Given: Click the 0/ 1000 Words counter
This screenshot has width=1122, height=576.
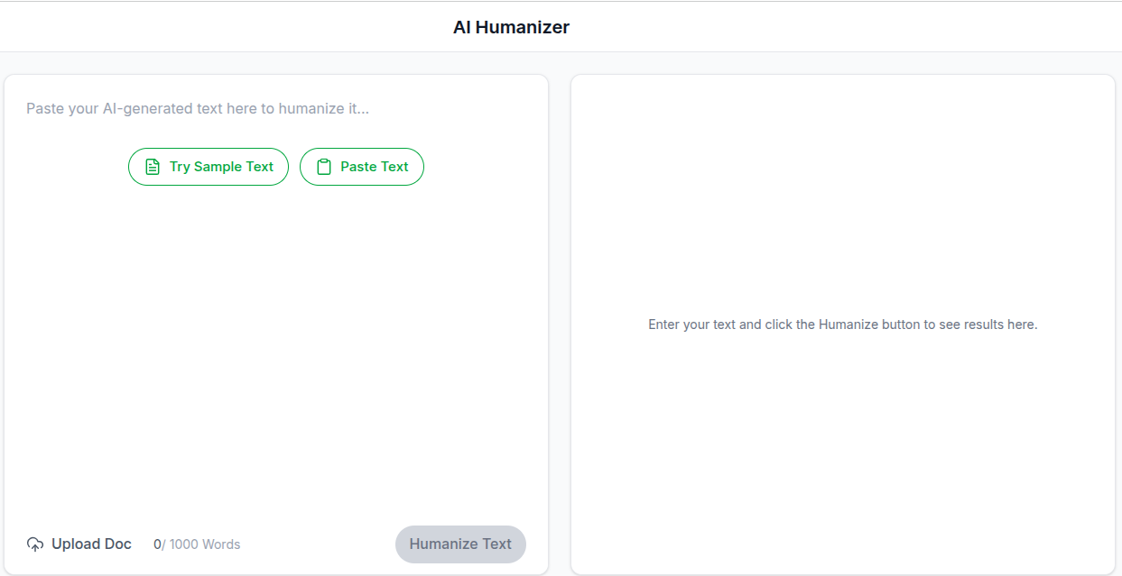Looking at the screenshot, I should [x=197, y=544].
